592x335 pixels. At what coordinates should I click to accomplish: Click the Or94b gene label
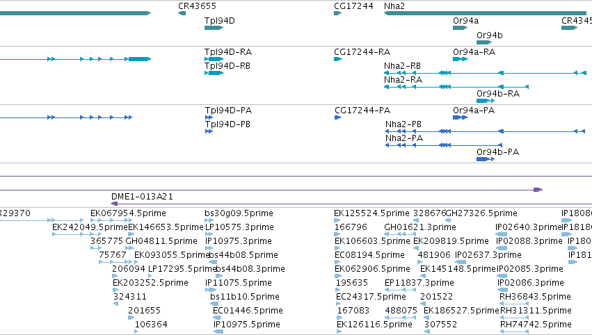pos(489,35)
